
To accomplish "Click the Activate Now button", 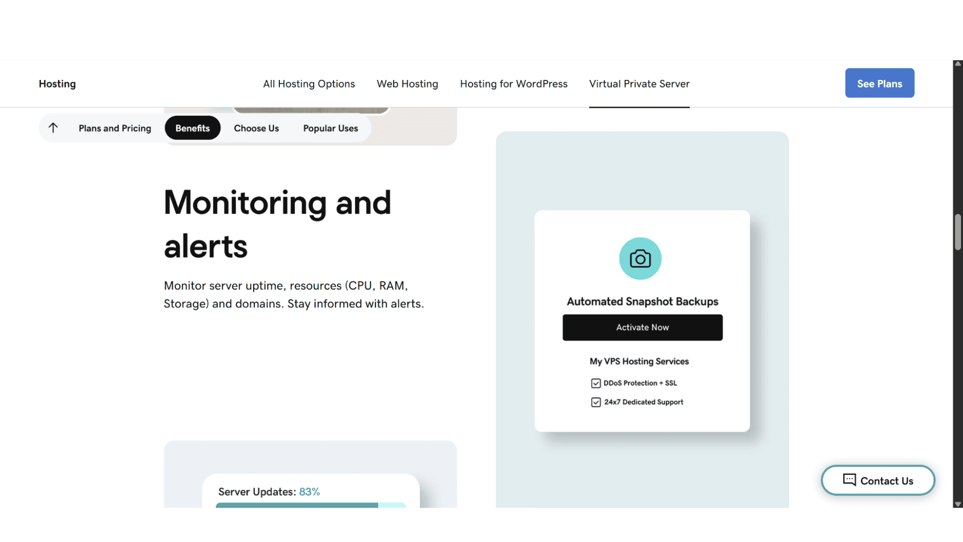I will (x=643, y=328).
